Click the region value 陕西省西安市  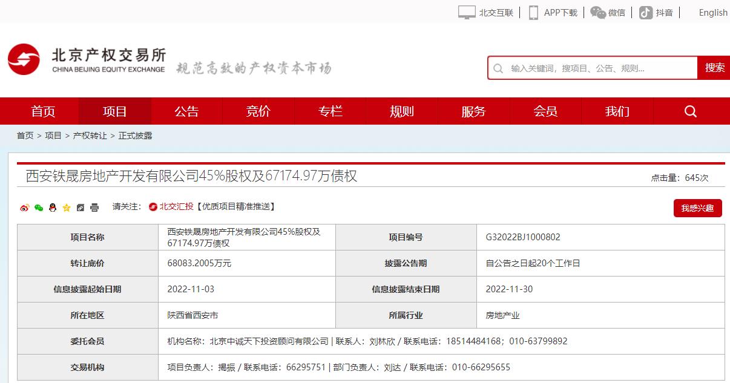[192, 315]
